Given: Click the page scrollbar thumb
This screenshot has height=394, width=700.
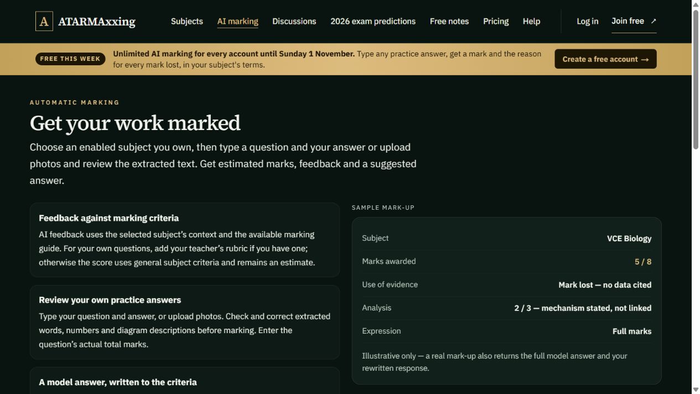Looking at the screenshot, I should (x=696, y=79).
